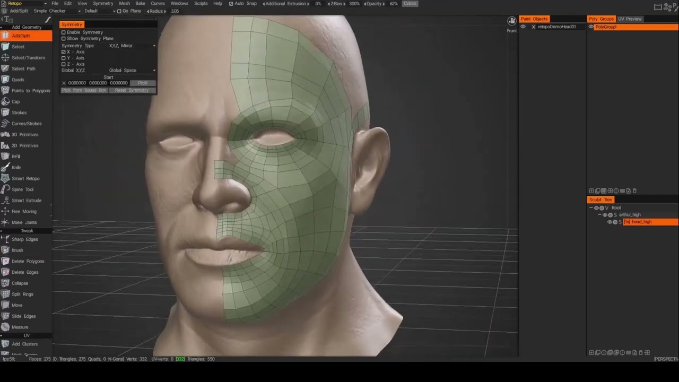
Task: Select the Smart Retopo tool
Action: (x=26, y=178)
